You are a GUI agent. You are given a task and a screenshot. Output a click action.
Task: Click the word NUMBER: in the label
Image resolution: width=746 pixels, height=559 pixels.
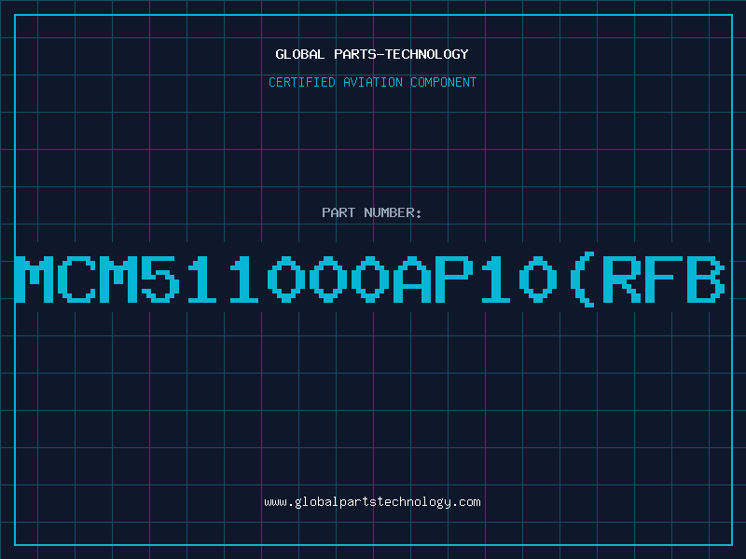coord(393,212)
